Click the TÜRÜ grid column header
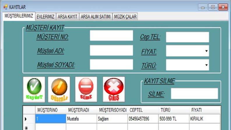Screen dimensions: 231x130 pyautogui.click(x=174, y=110)
